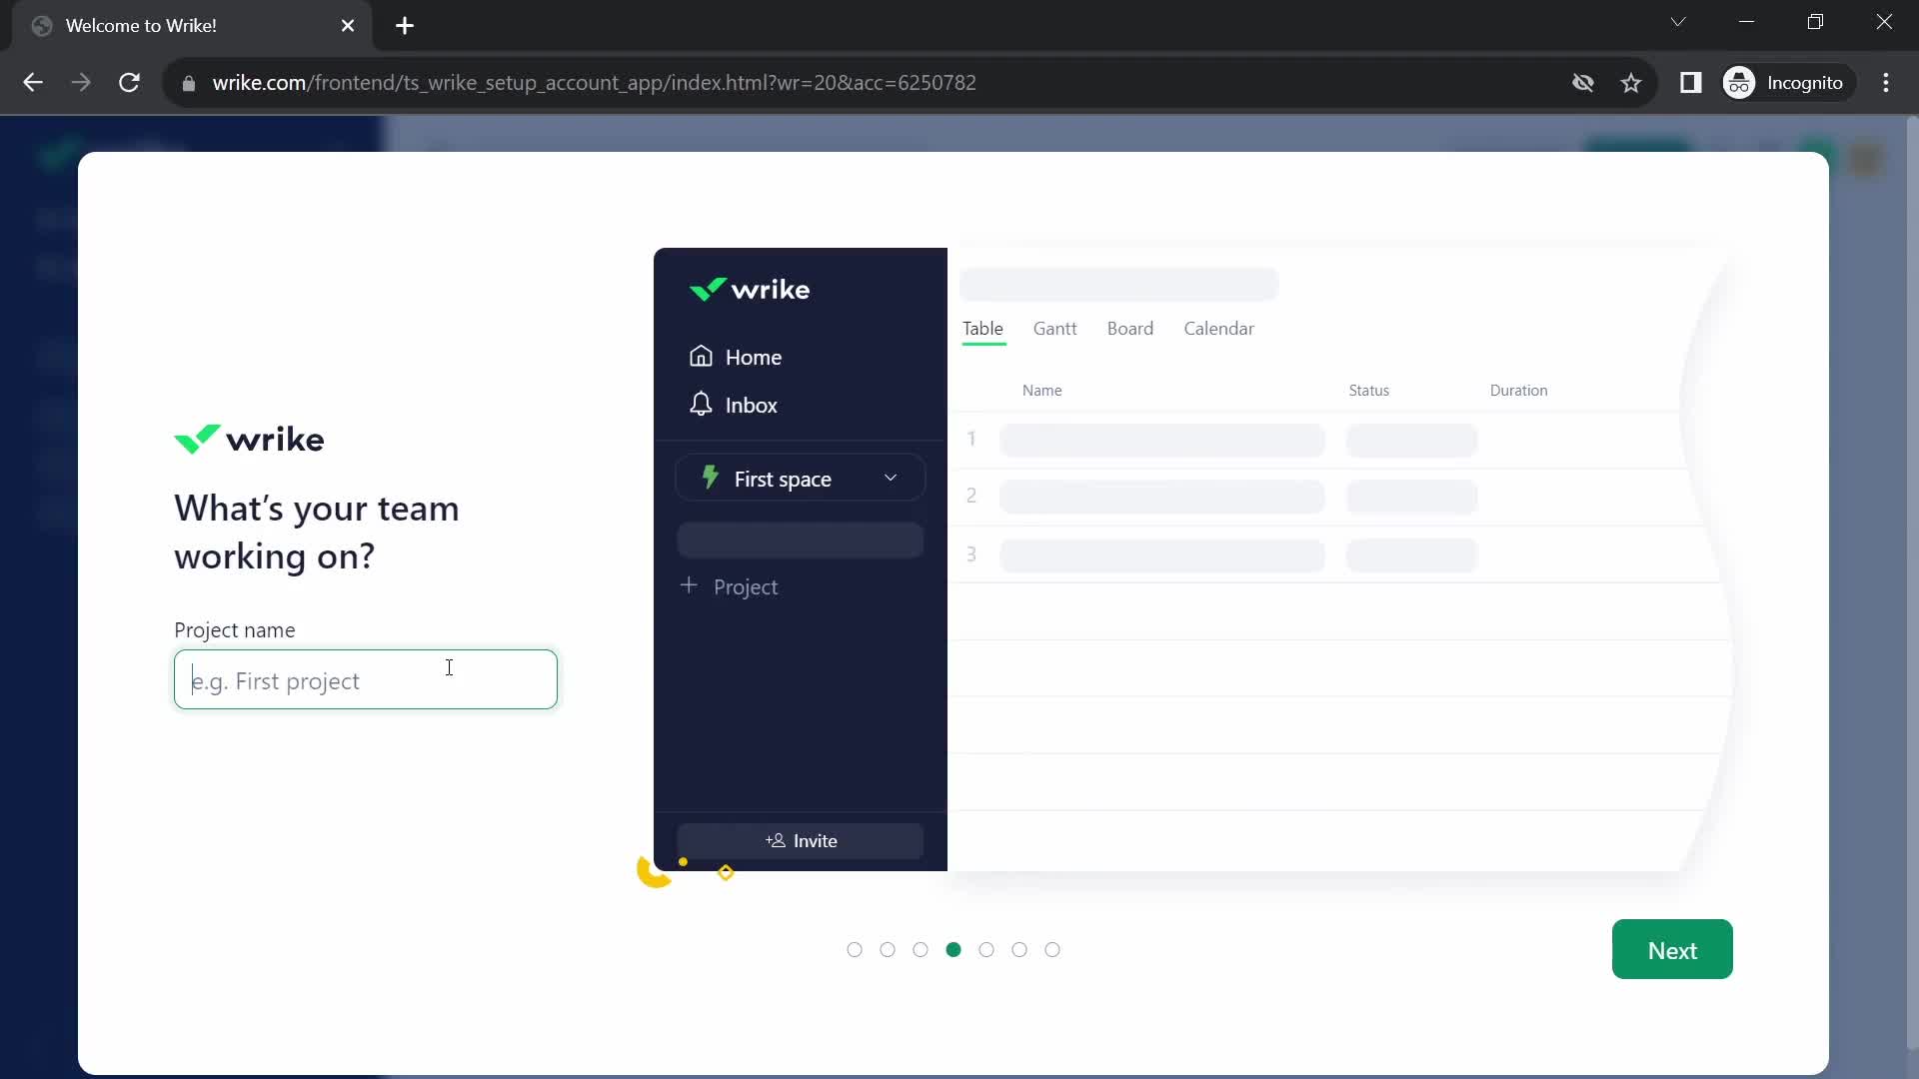Click the green Next button

click(x=1672, y=950)
